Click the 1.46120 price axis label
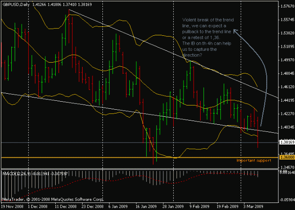This screenshot has height=210, width=295. pyautogui.click(x=287, y=87)
